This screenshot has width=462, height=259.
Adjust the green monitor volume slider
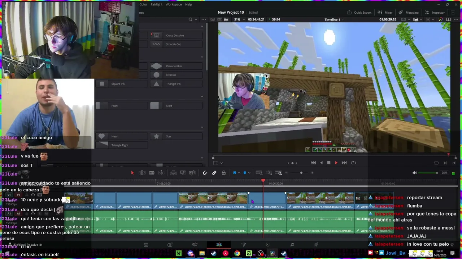(429, 173)
